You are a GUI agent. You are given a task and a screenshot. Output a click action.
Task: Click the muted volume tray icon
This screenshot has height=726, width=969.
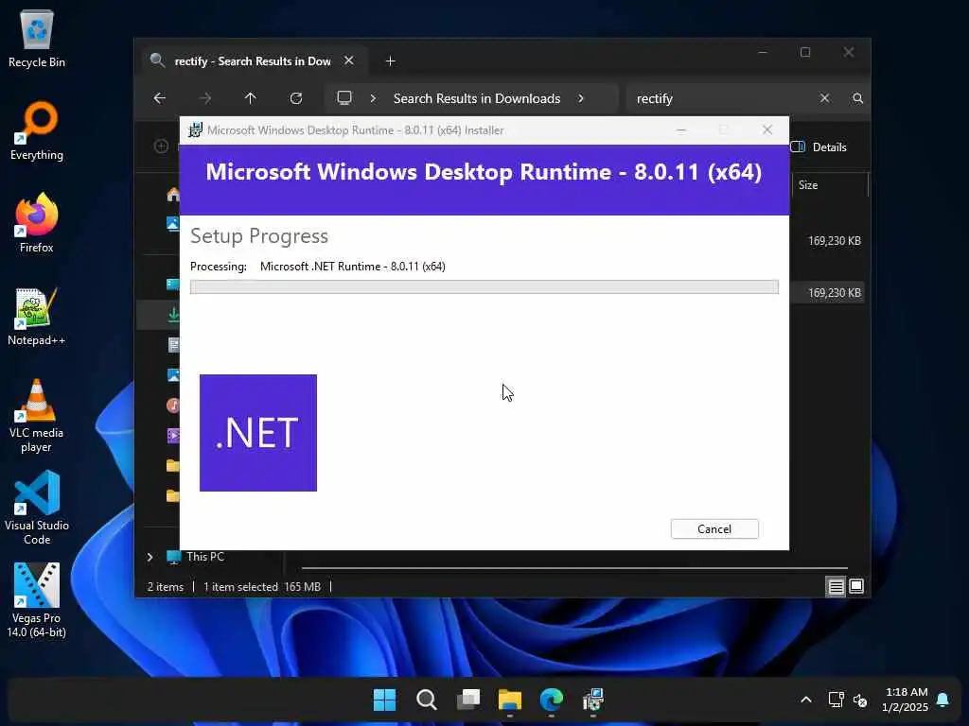click(x=860, y=700)
